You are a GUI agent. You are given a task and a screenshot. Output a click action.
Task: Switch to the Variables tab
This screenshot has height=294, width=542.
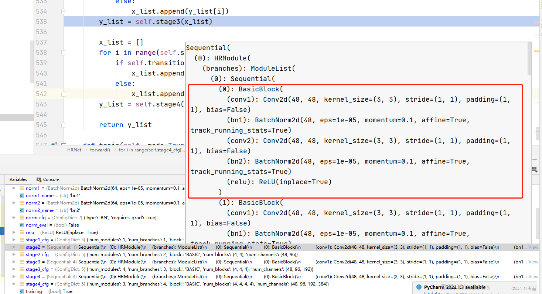18,179
